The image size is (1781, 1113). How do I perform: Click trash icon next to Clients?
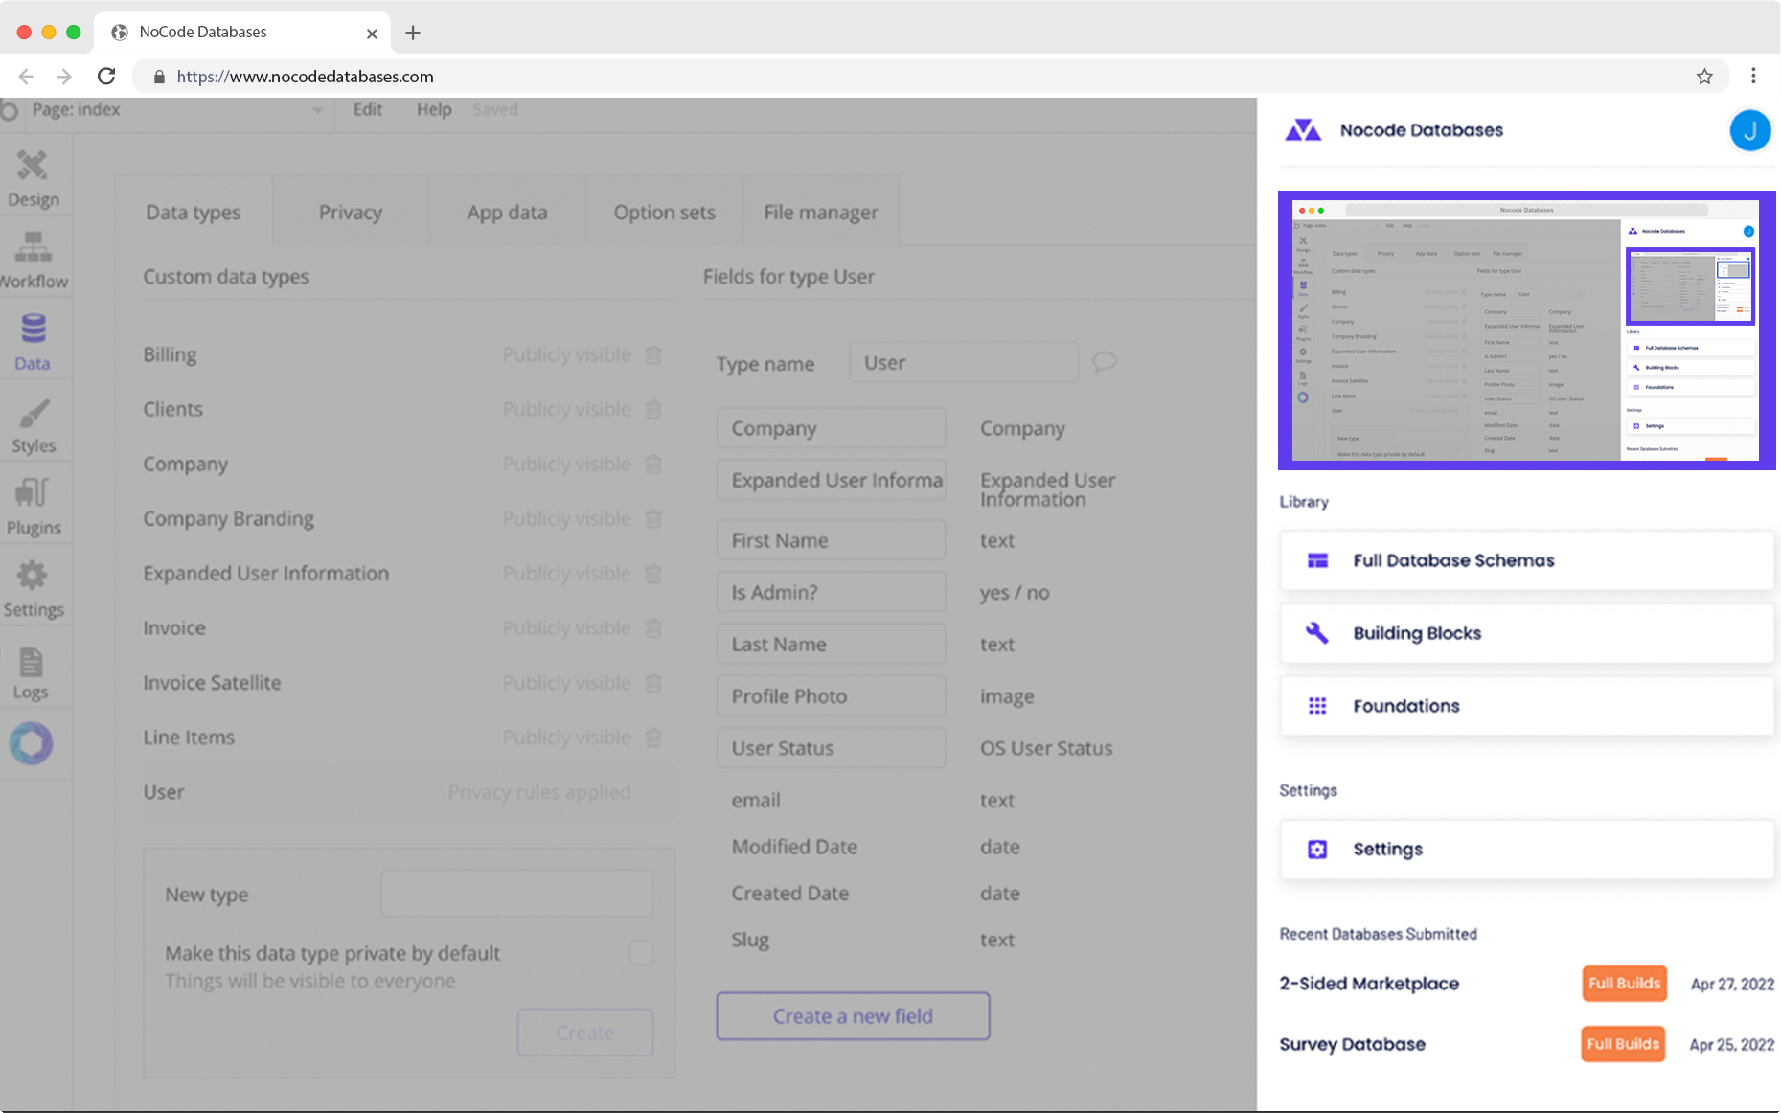coord(653,409)
